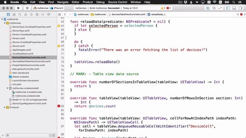
Task: Open the Breakpoint navigator tab
Action: [x=43, y=15]
